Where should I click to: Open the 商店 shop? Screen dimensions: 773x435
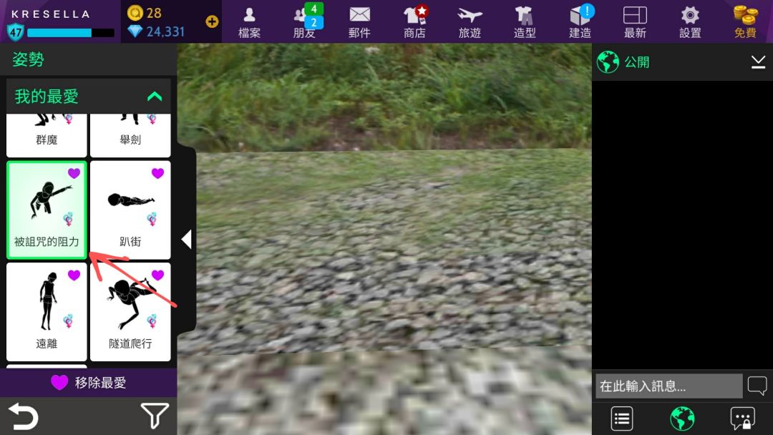414,22
